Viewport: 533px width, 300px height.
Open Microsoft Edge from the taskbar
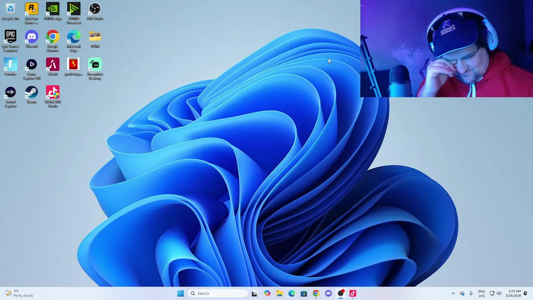click(291, 293)
